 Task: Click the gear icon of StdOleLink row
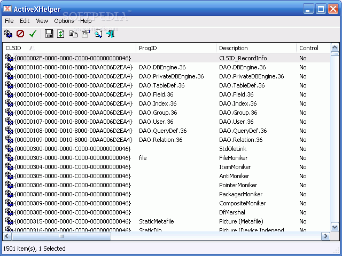(9, 149)
